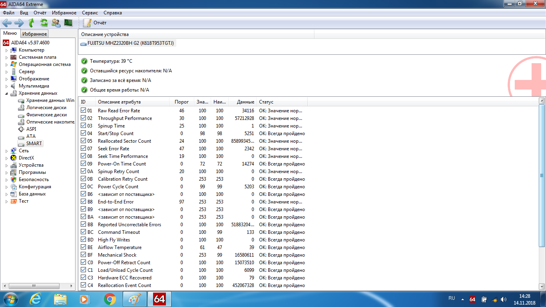Open the sensor monitor graph icon
546x307 pixels.
(68, 23)
